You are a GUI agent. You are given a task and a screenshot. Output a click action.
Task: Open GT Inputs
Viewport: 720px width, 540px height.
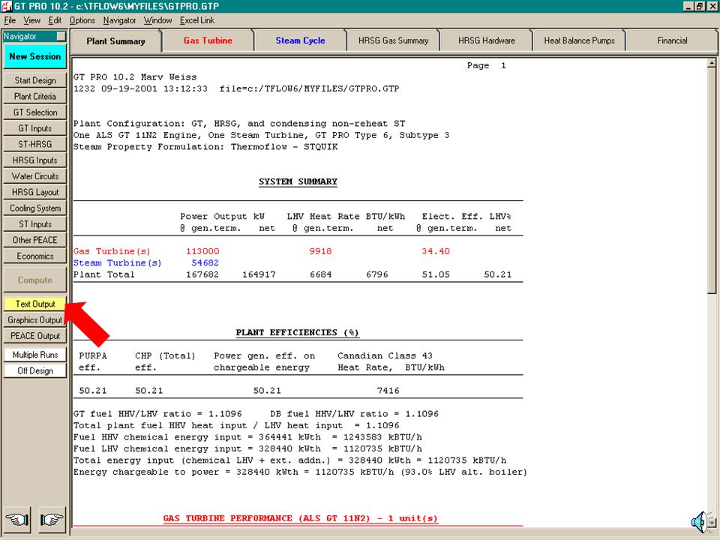(35, 128)
